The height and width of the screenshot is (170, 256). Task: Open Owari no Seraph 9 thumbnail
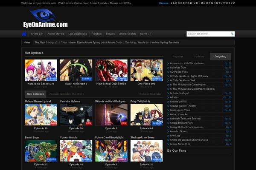point(76,70)
